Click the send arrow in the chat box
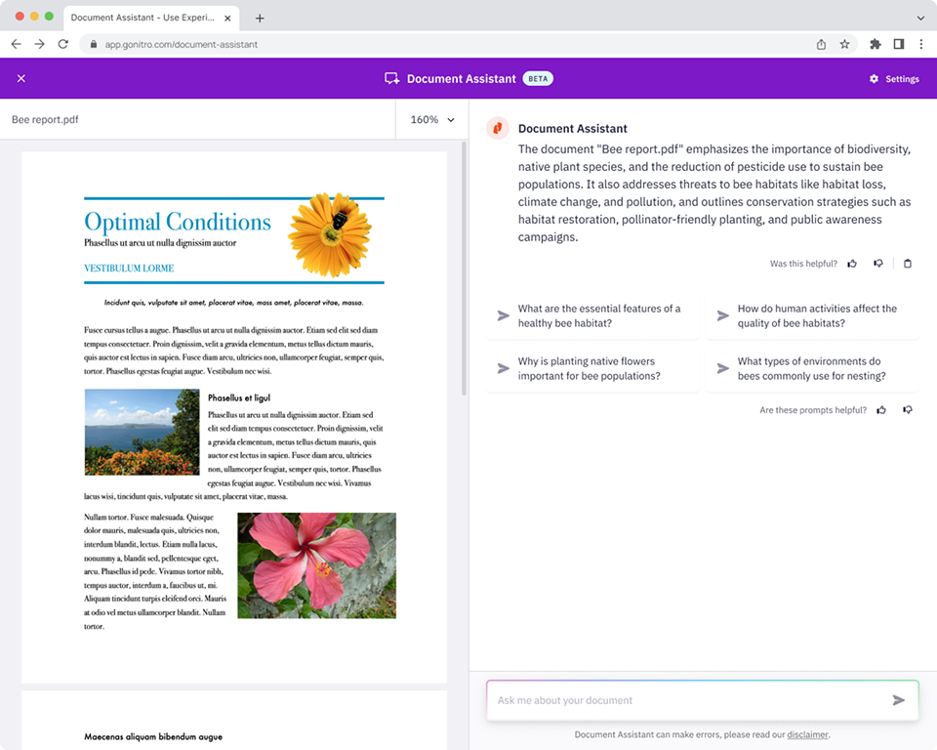Viewport: 937px width, 750px height. (899, 699)
